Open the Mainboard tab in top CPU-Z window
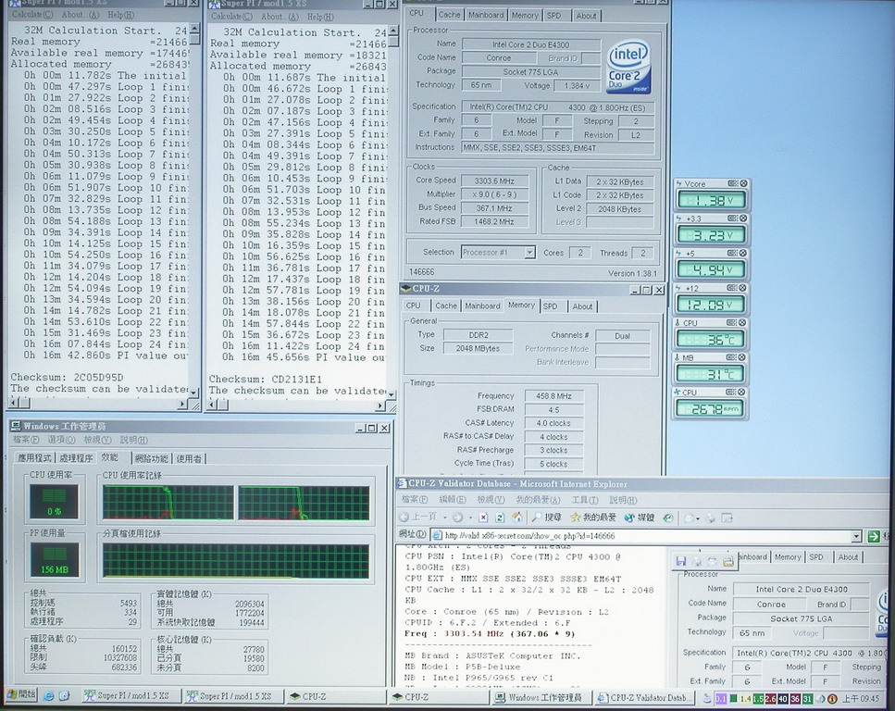The width and height of the screenshot is (895, 711). [486, 16]
